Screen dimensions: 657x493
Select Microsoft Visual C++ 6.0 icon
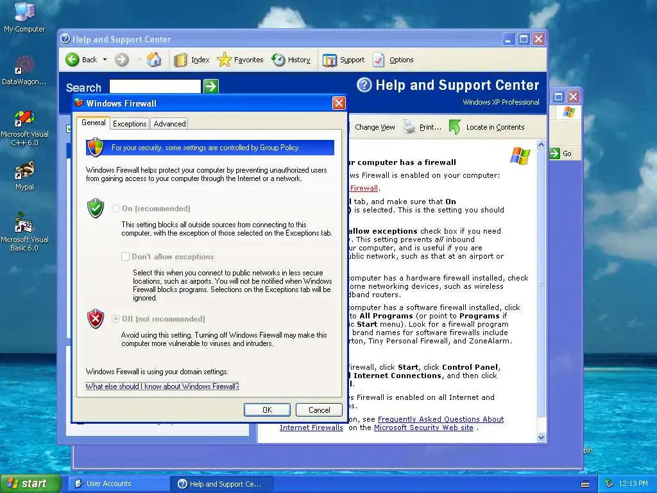pyautogui.click(x=24, y=128)
